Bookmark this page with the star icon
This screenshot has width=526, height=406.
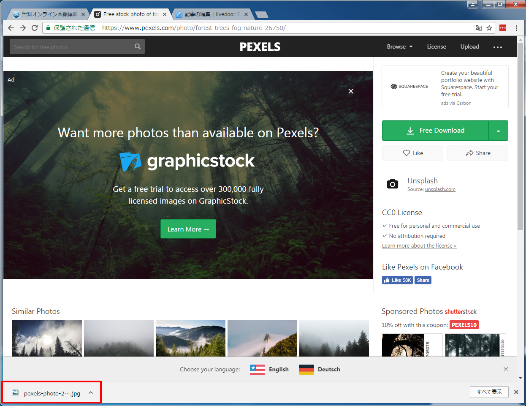click(489, 28)
